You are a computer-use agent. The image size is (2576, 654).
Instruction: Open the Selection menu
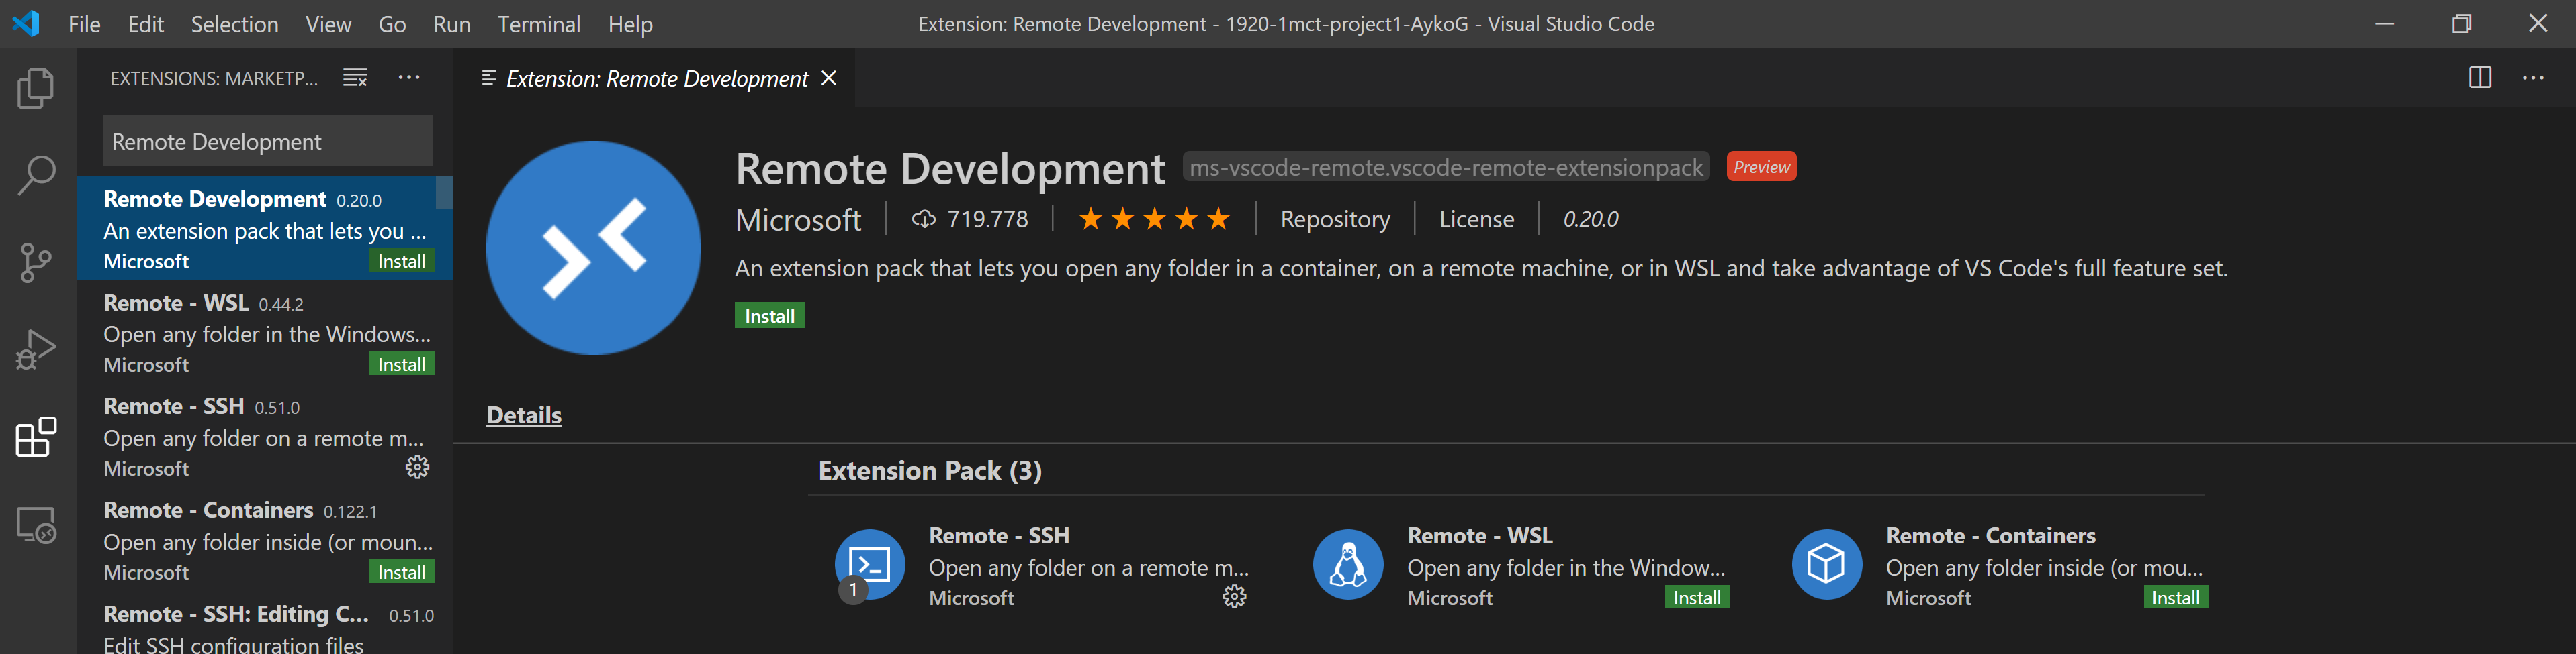[235, 24]
